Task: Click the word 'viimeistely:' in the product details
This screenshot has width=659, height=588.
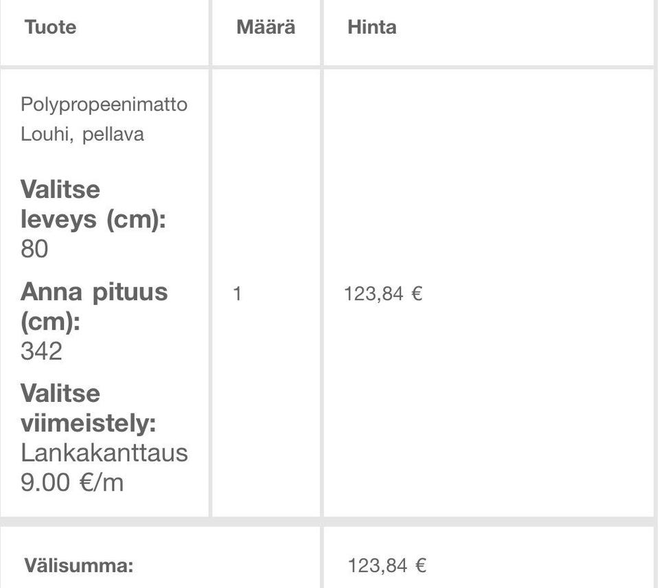Action: point(88,423)
